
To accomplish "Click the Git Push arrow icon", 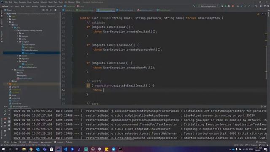I will (x=249, y=6).
